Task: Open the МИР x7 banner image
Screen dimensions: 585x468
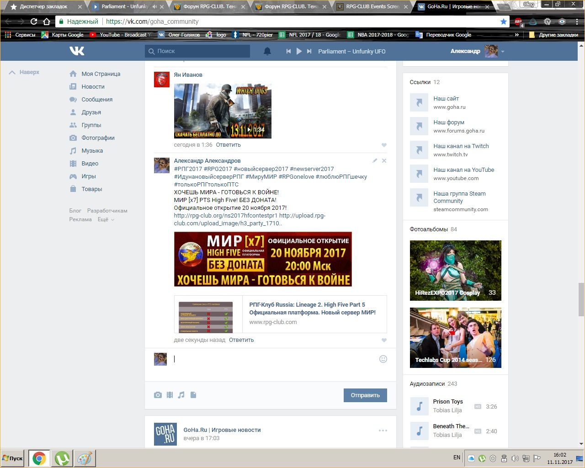Action: 263,259
